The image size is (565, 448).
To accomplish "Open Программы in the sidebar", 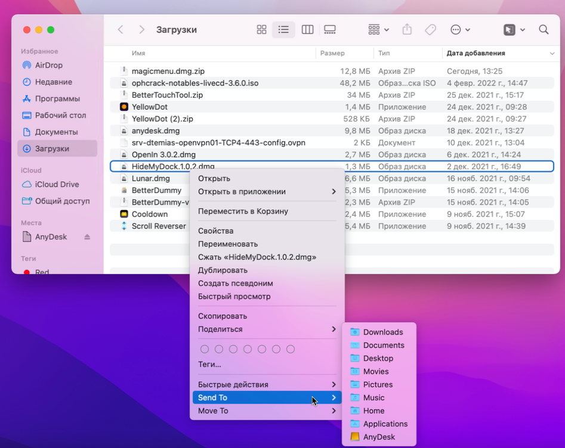I will point(58,99).
